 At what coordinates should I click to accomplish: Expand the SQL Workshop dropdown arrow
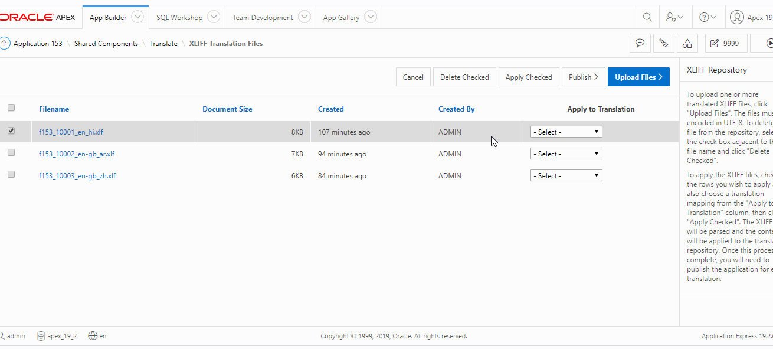coord(214,17)
